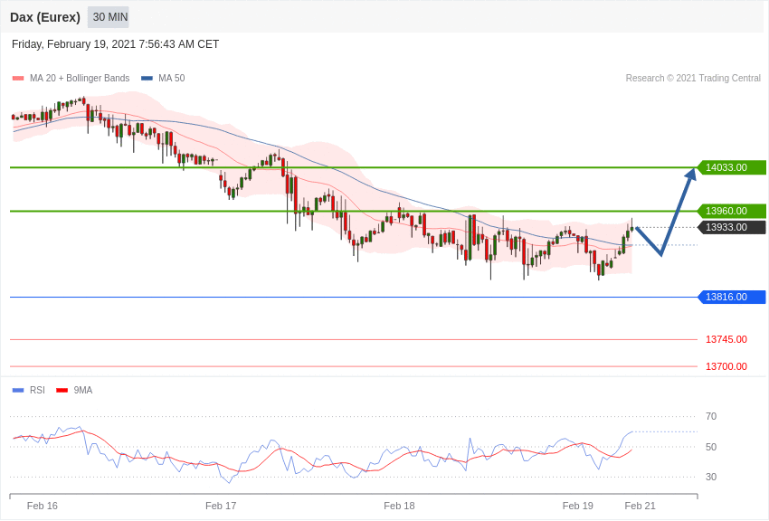The width and height of the screenshot is (769, 521).
Task: Click the 9MA red legend swatch
Action: point(62,390)
